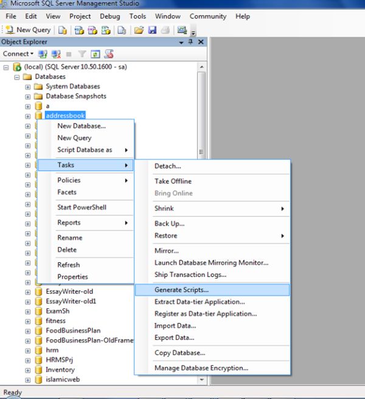
Task: Click the Stop icon in Object Explorer toolbar
Action: coord(69,54)
